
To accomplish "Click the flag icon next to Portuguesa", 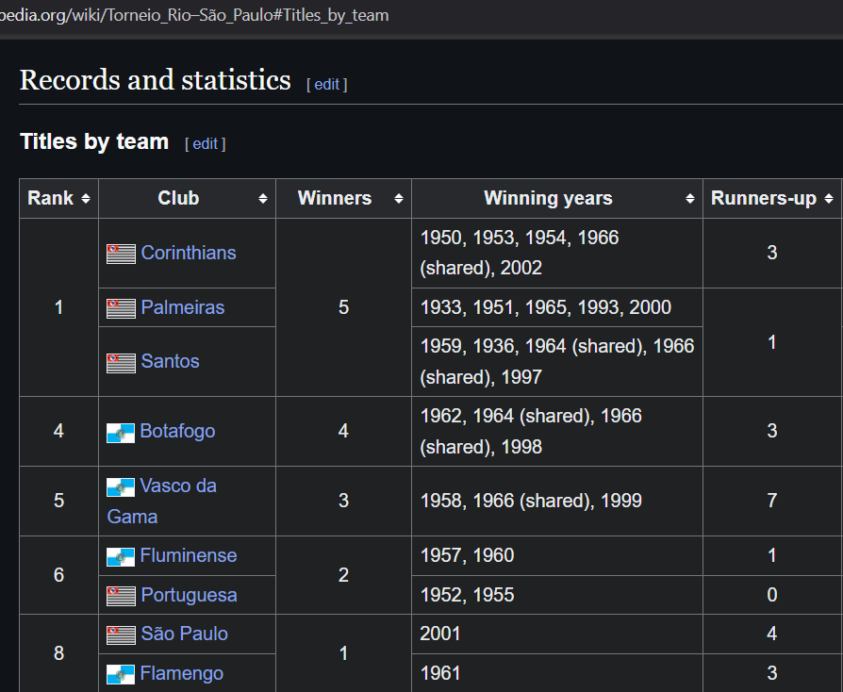I will point(121,596).
